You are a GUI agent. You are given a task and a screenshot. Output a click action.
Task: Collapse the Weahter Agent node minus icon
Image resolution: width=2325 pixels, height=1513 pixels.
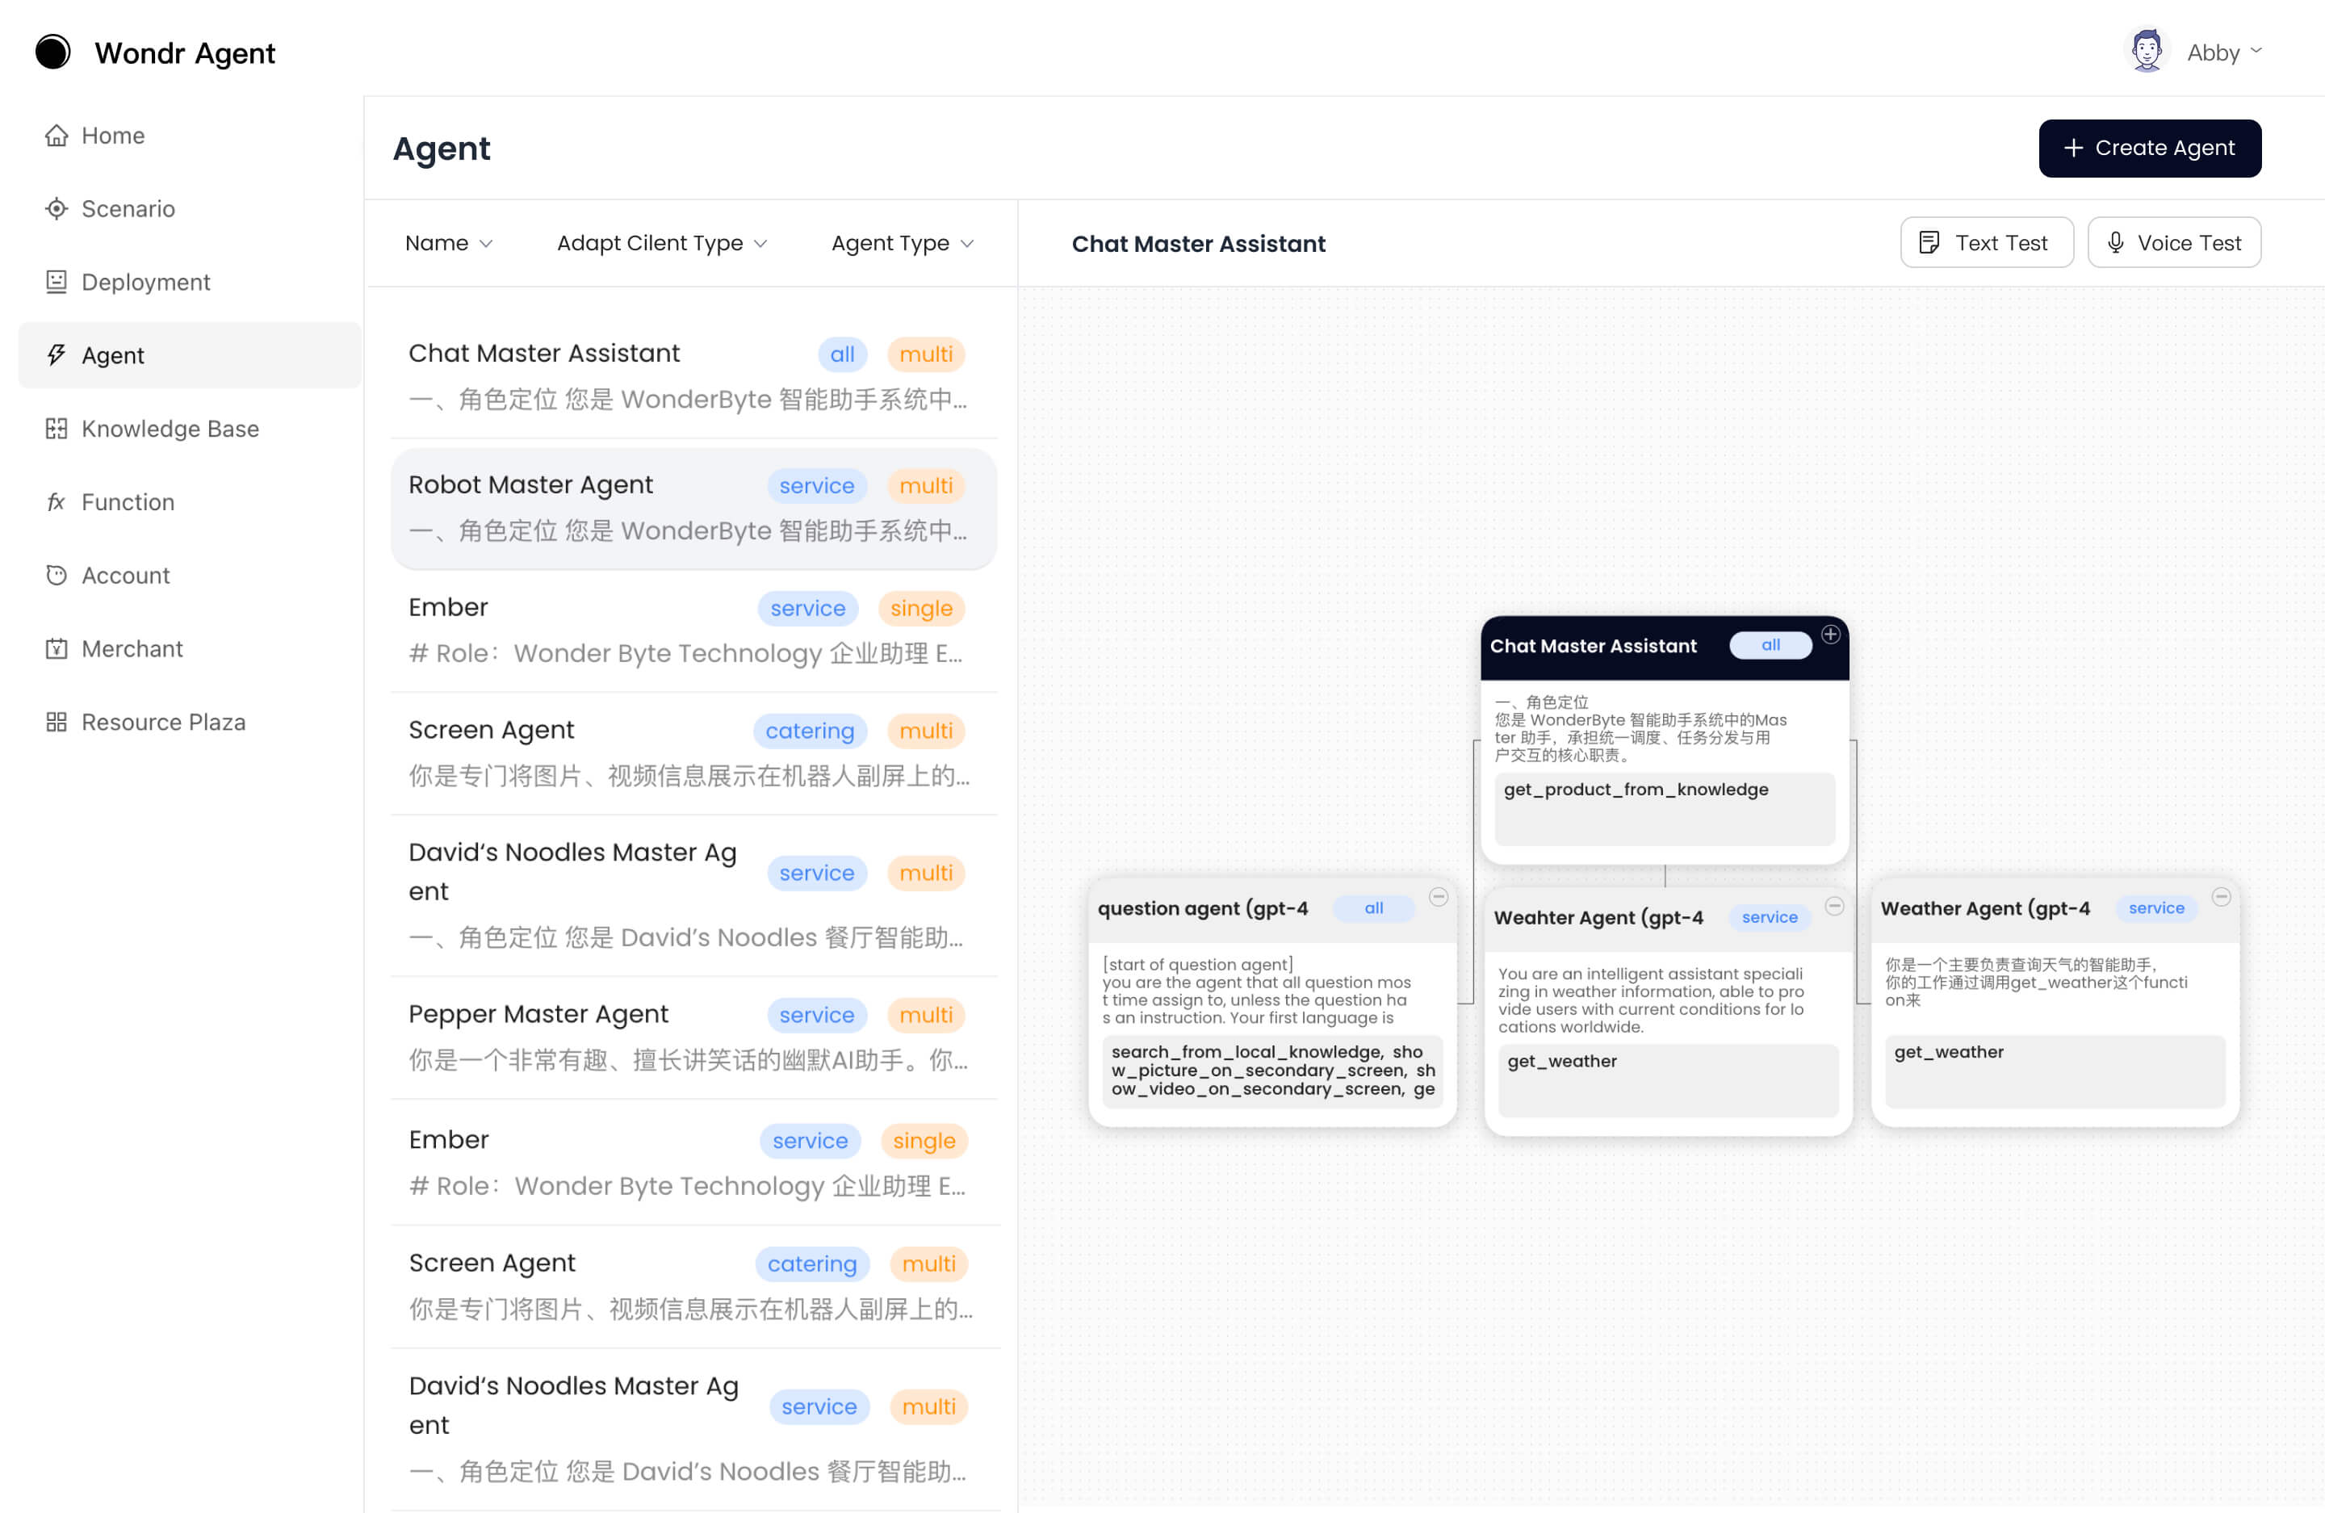click(x=1835, y=907)
